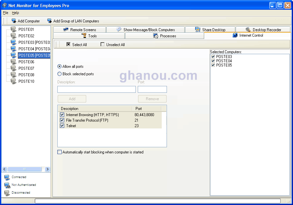Click the POSTE02 computer icon
Image resolution: width=293 pixels, height=205 pixels.
(13, 36)
